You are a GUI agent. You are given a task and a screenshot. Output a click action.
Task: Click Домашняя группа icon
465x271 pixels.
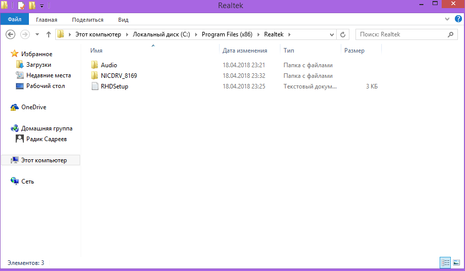[x=15, y=128]
